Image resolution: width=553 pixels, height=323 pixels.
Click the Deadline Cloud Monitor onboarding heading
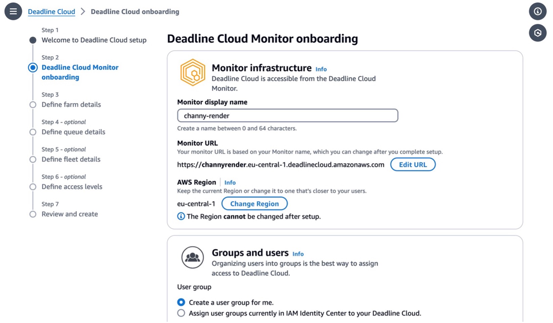[x=262, y=39]
